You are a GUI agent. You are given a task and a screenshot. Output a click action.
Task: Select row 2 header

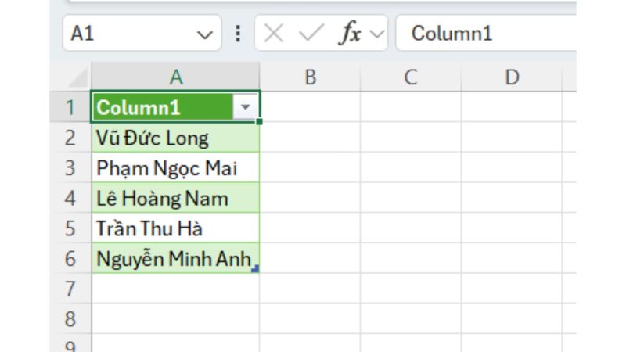[70, 138]
